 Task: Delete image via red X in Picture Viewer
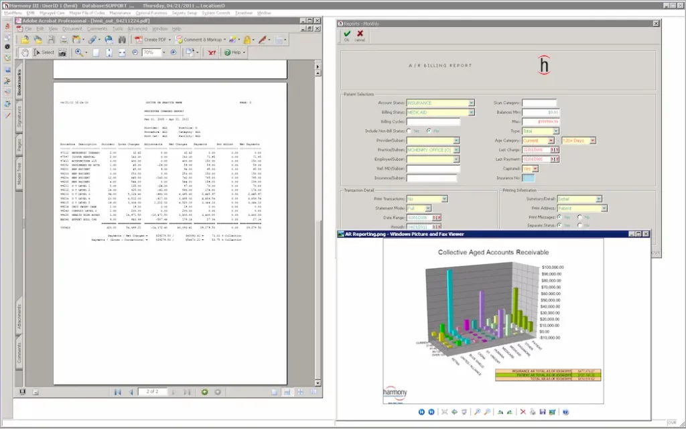(523, 412)
